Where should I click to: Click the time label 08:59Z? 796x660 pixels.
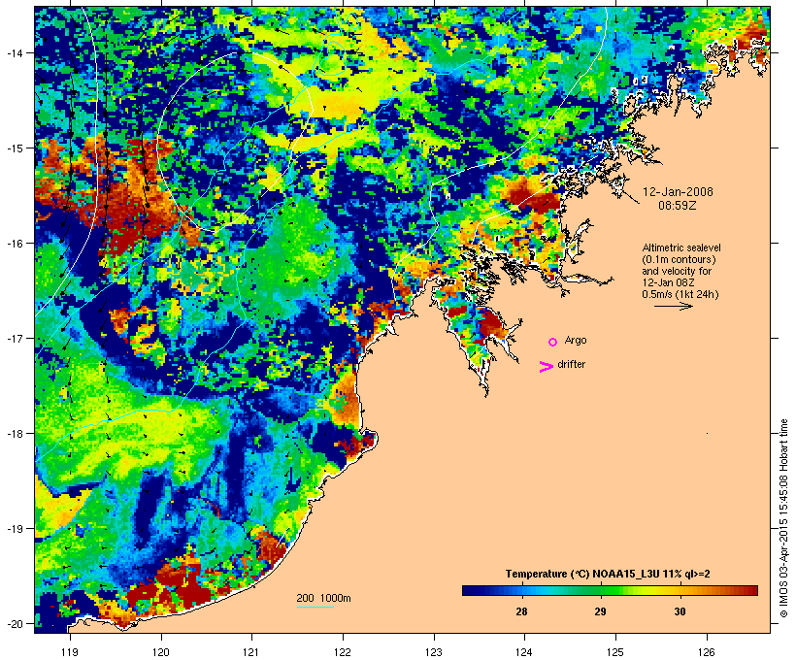click(x=678, y=206)
